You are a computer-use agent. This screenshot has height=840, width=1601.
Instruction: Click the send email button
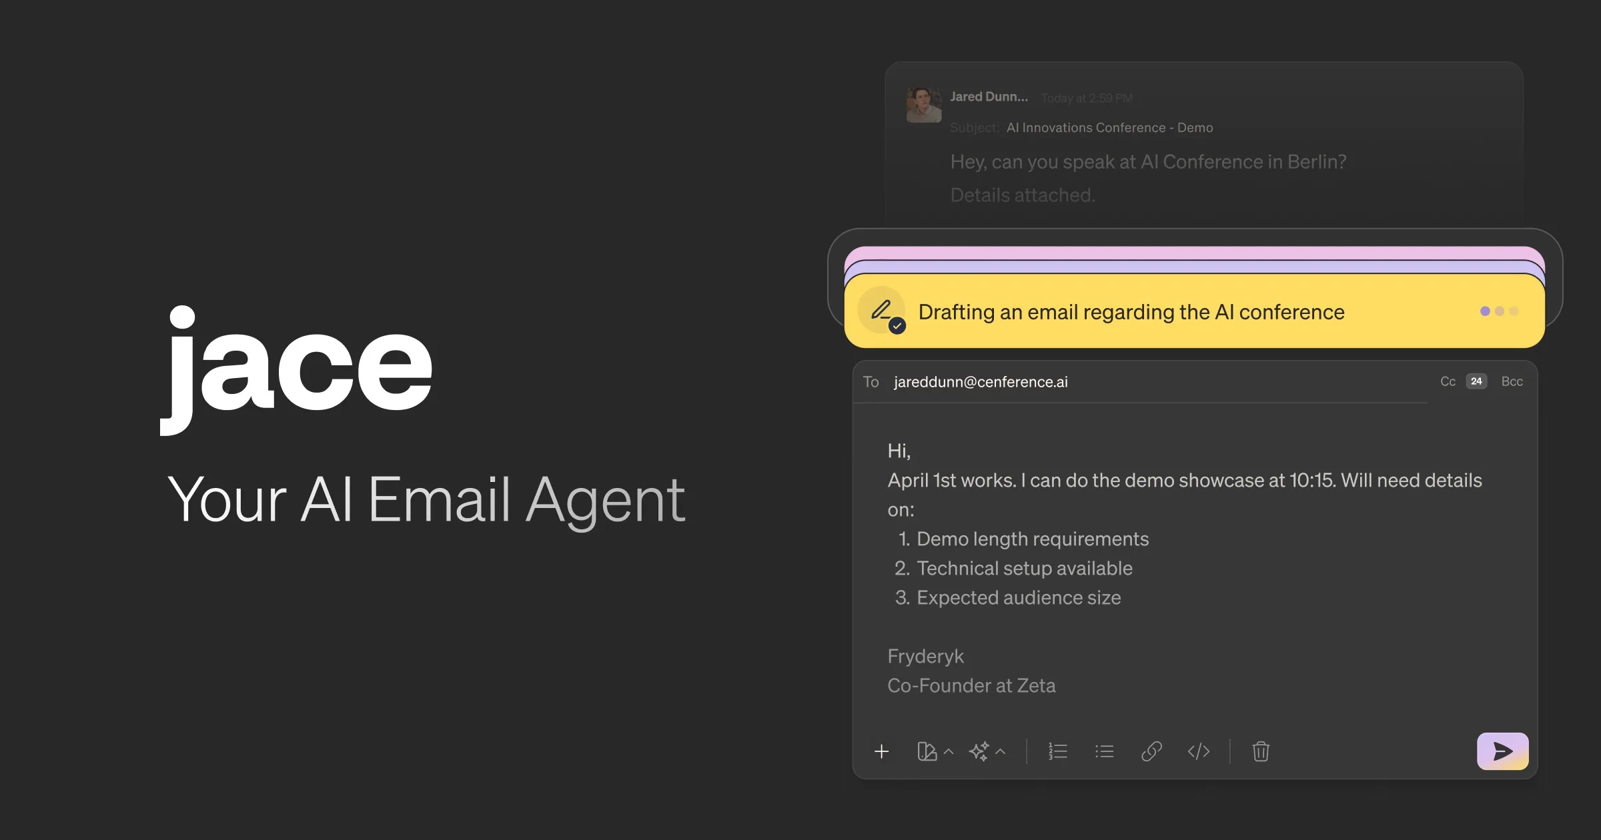(1502, 751)
